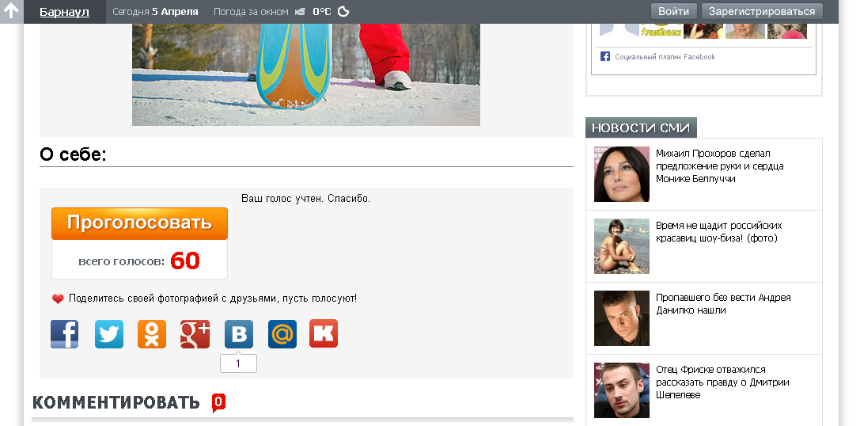The width and height of the screenshot is (860, 426).
Task: Open the российских красавиц news thumbnail
Action: click(621, 246)
